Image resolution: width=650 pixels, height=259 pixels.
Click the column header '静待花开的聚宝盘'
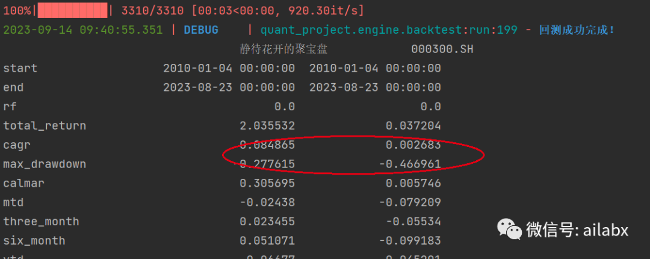284,49
